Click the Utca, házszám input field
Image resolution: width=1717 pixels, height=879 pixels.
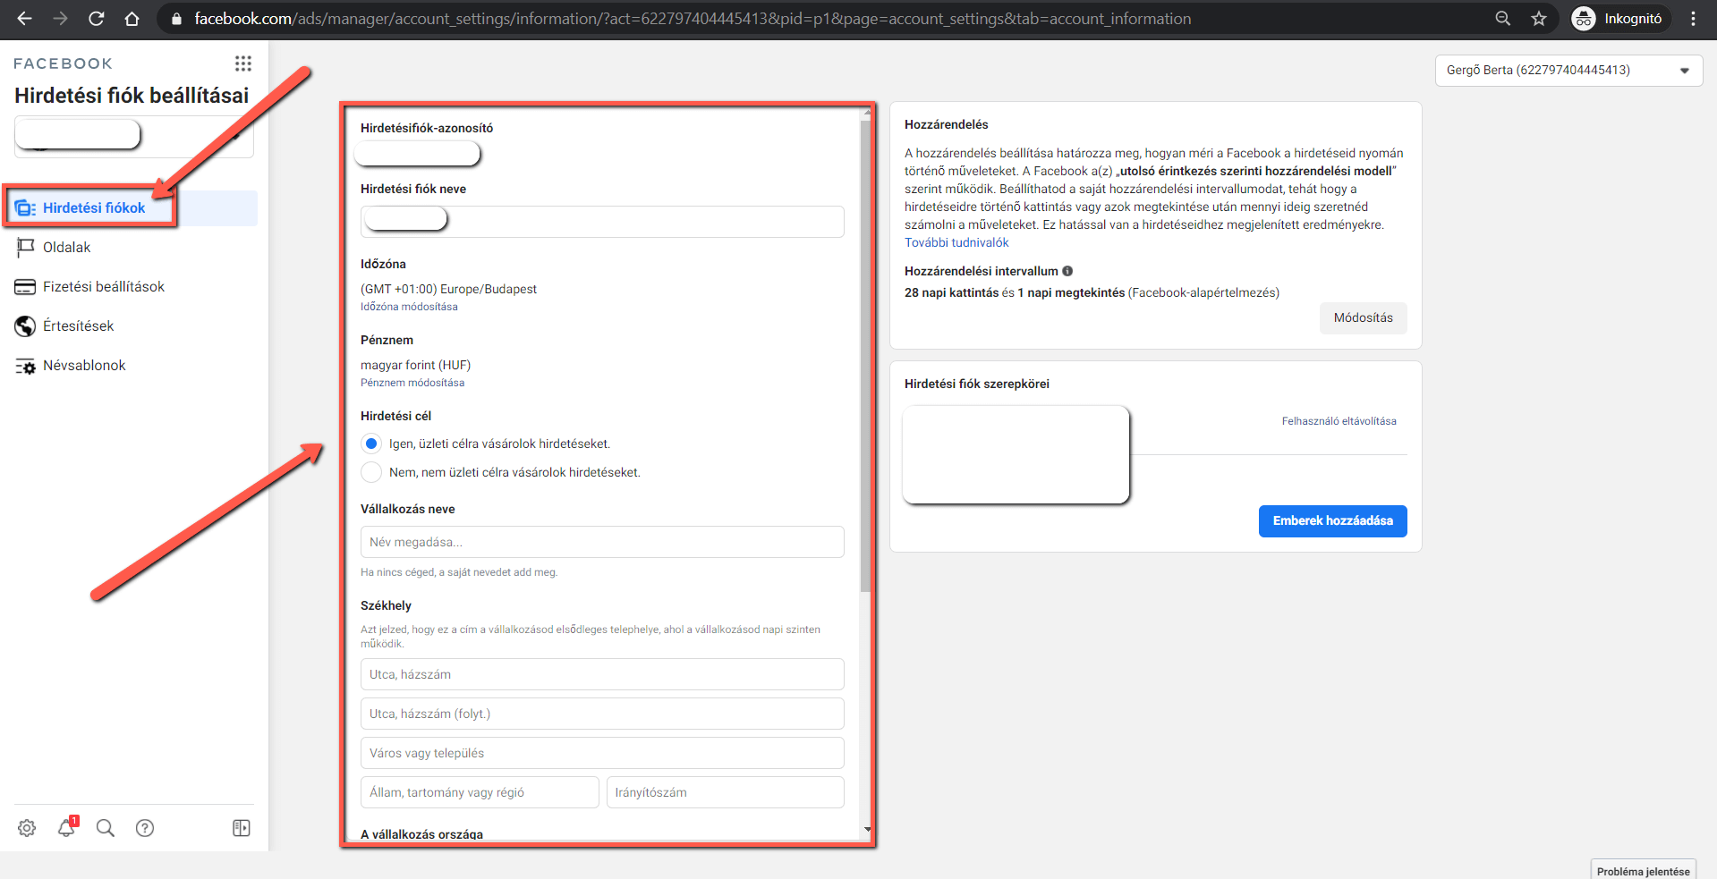[x=602, y=674]
